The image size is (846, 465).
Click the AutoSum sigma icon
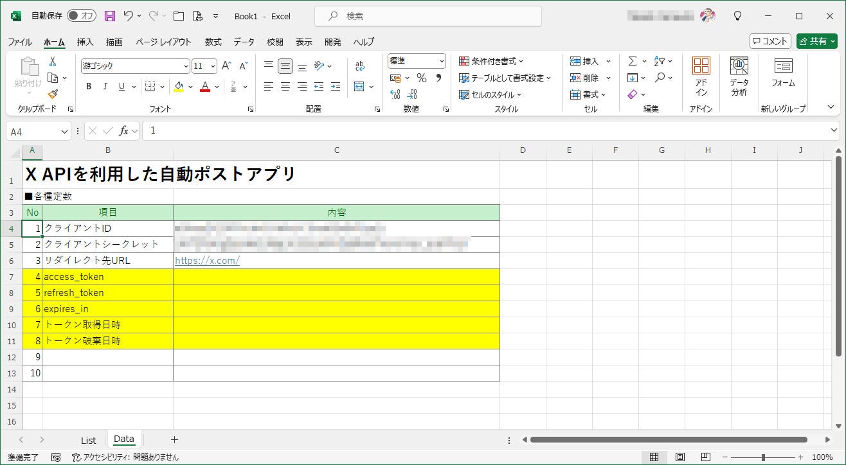(x=633, y=61)
